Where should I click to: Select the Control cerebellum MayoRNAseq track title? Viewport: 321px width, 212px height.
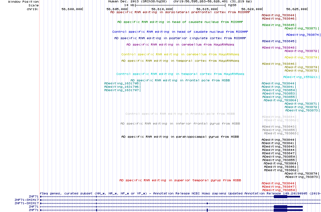click(x=180, y=54)
